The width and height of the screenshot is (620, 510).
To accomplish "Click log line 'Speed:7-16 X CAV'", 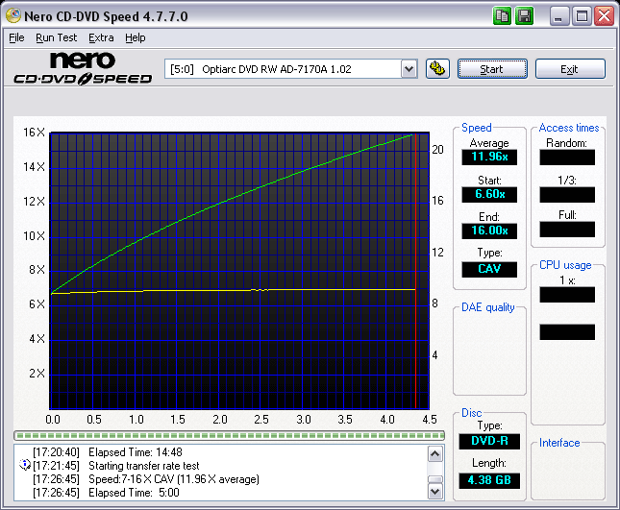I will (x=174, y=479).
